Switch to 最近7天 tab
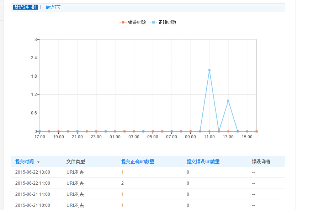The image size is (319, 210). point(53,7)
